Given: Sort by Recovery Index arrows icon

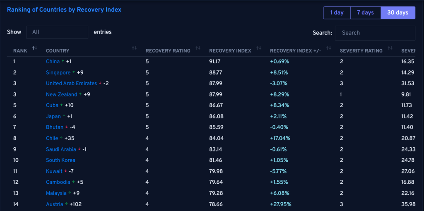Looking at the screenshot, I should [259, 48].
